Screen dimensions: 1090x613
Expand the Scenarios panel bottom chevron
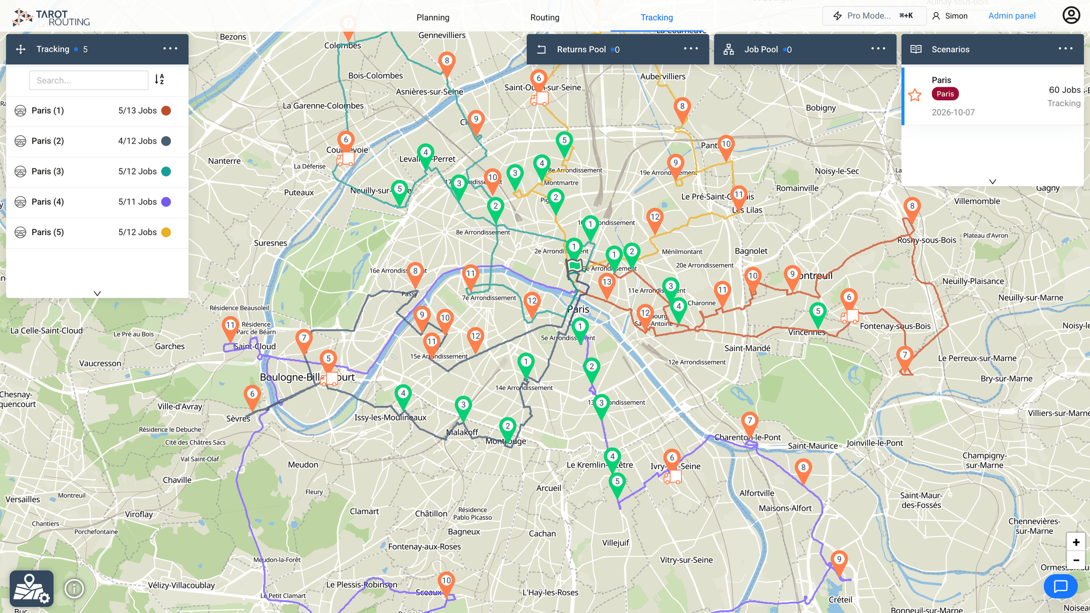click(993, 182)
